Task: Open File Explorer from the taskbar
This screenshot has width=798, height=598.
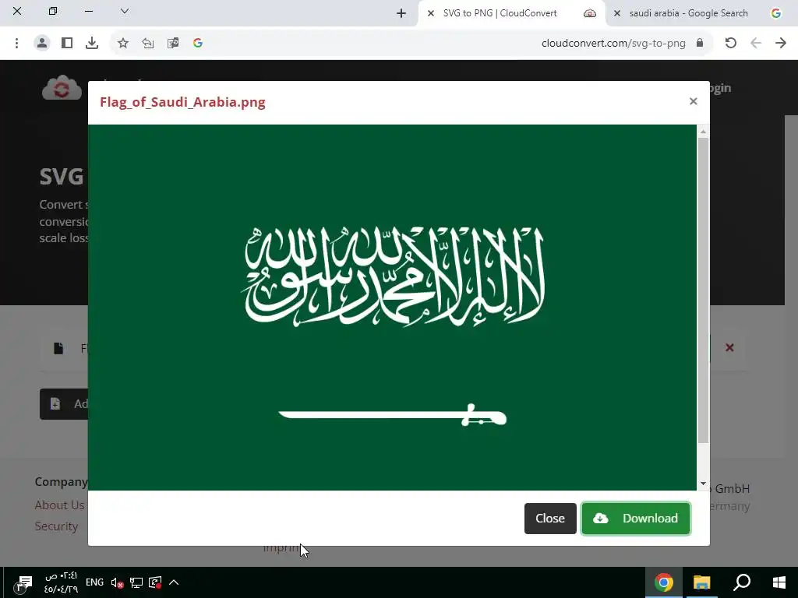Action: (x=702, y=582)
